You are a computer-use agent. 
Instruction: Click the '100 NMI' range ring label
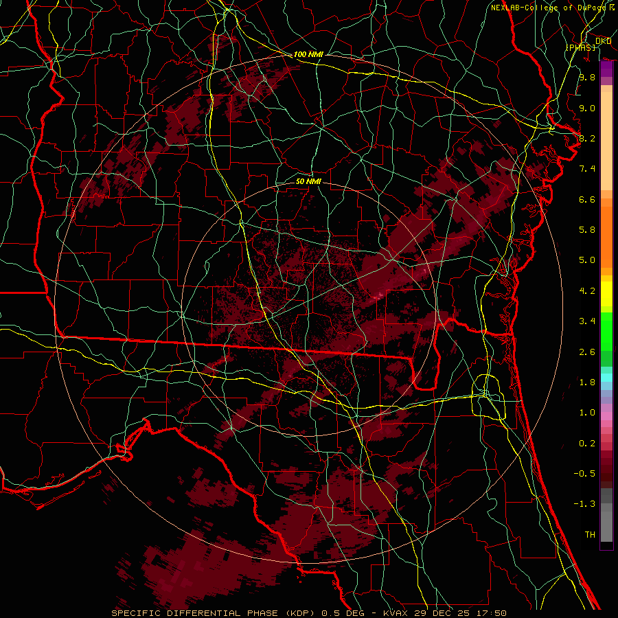tap(308, 54)
